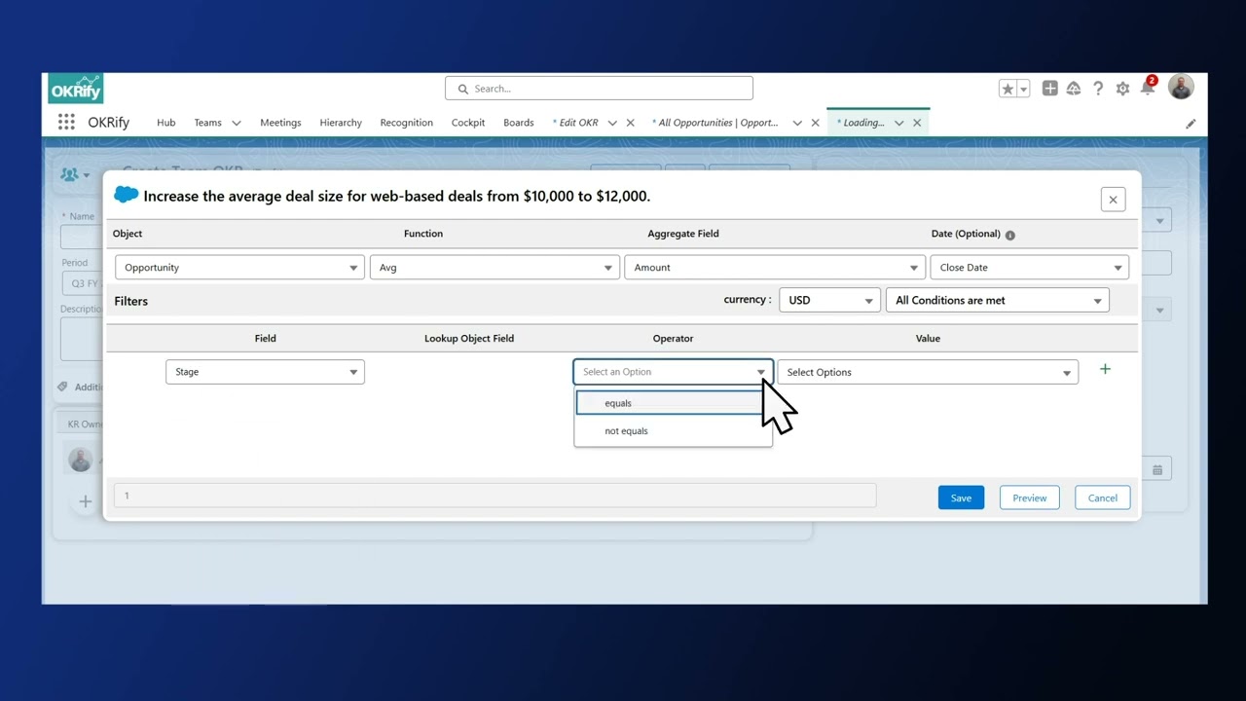
Task: Open the notifications bell
Action: [x=1148, y=89]
